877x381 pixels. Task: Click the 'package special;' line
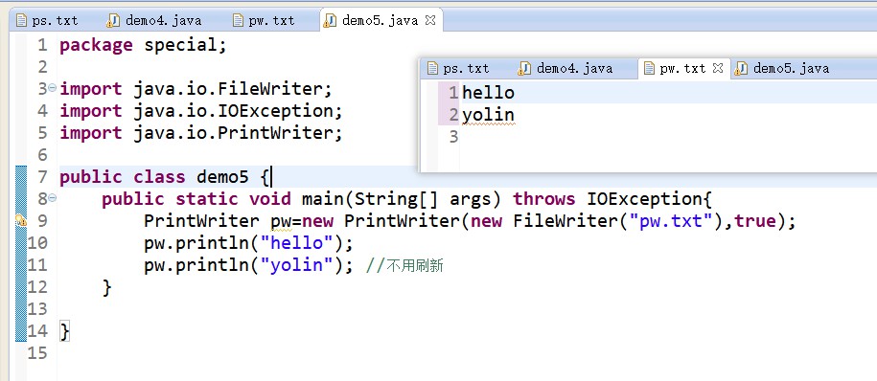(143, 45)
